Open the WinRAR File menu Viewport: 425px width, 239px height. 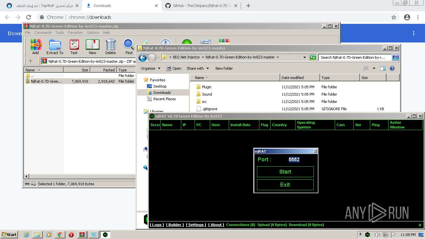click(28, 33)
